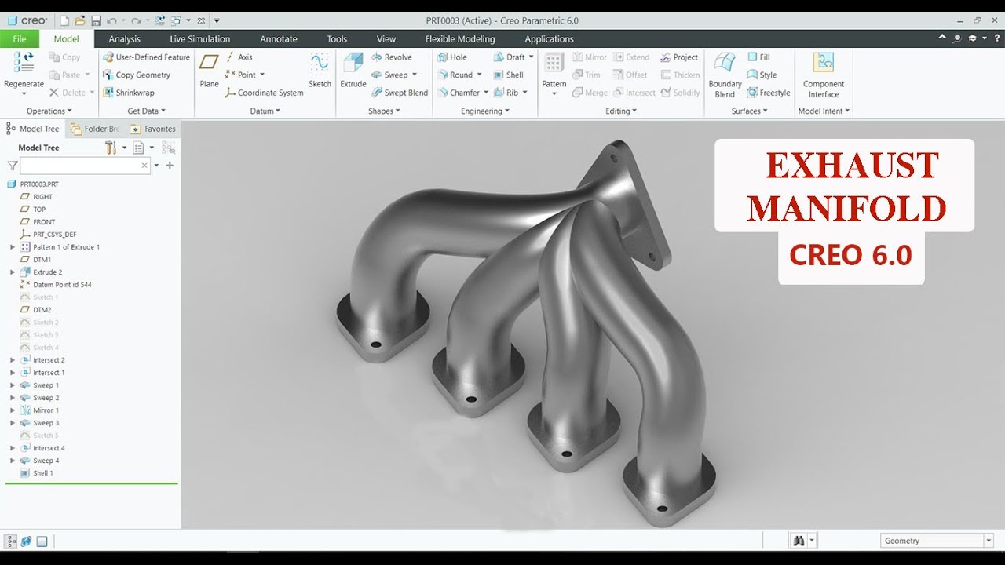
Task: Create a Coordinate System
Action: pyautogui.click(x=264, y=93)
